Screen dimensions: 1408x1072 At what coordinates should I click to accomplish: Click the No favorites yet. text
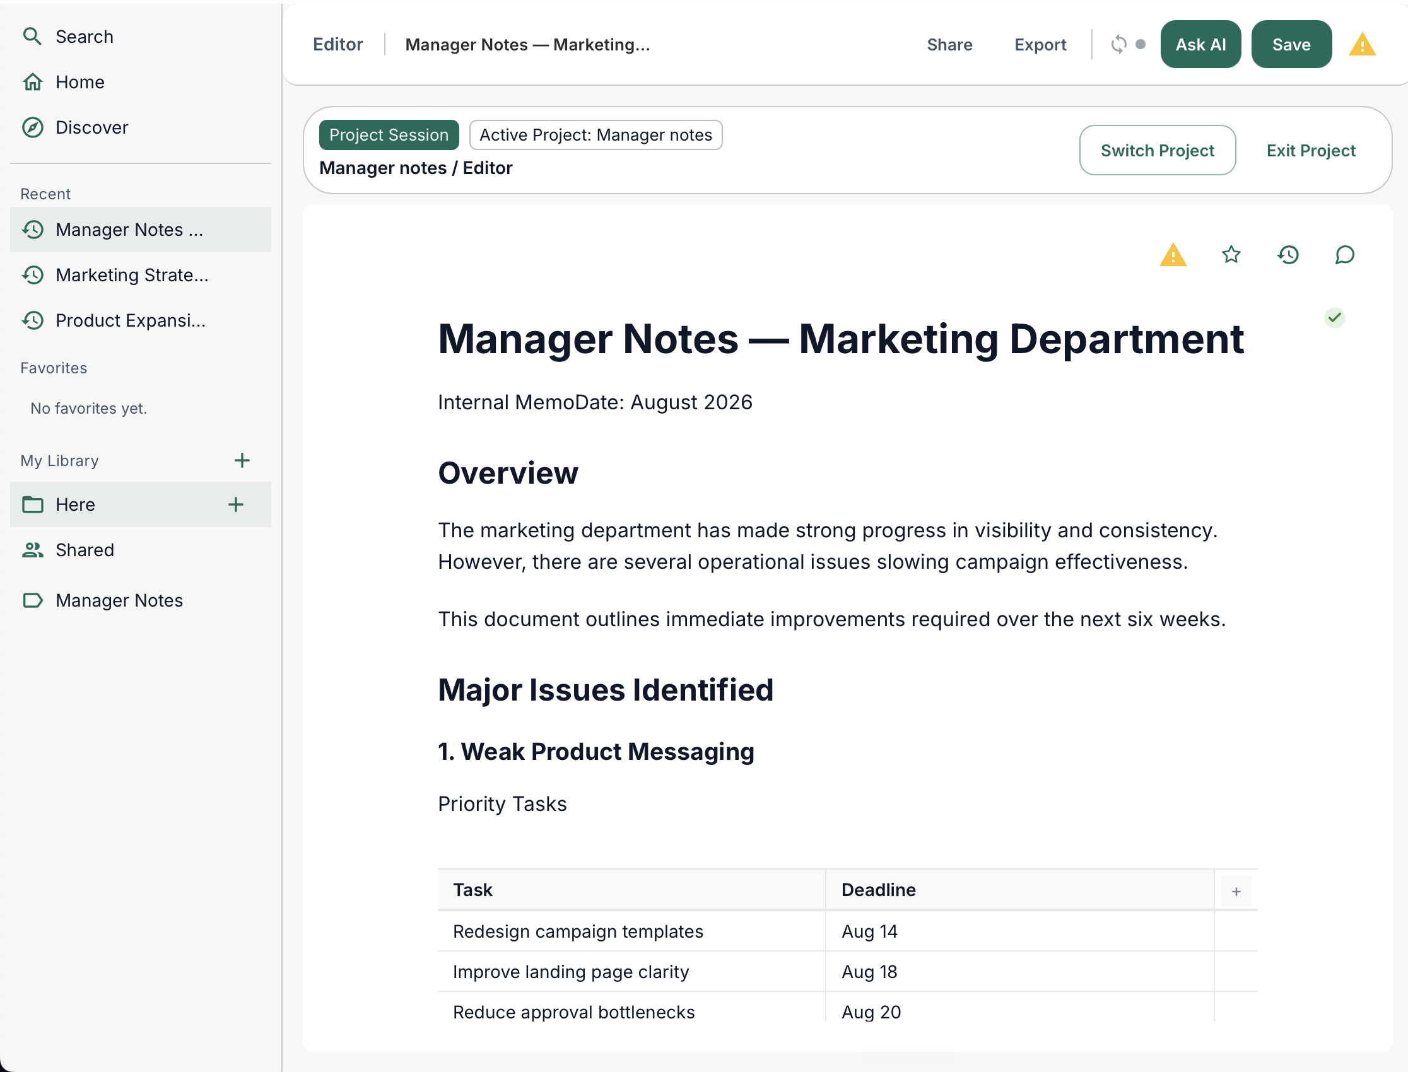click(x=88, y=408)
